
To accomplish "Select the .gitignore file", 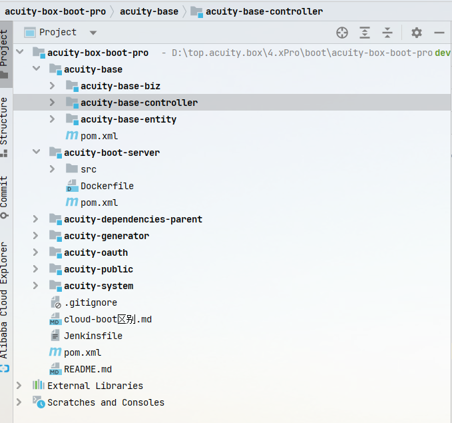I will [x=91, y=302].
